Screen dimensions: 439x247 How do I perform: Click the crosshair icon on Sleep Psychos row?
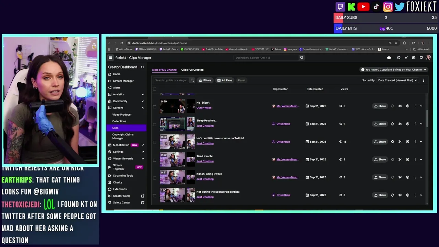(x=392, y=124)
